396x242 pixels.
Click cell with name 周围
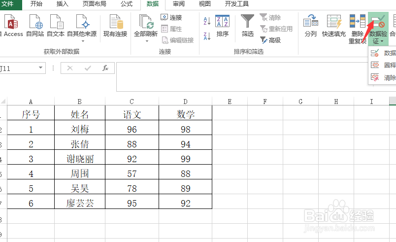click(x=80, y=172)
